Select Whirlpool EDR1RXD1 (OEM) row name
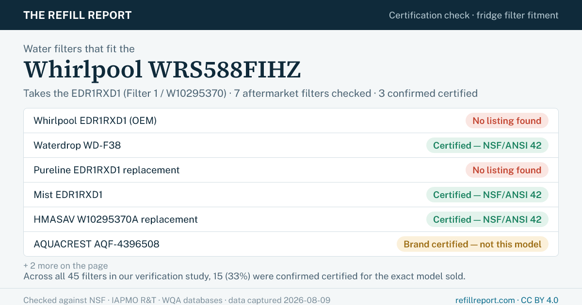582x305 pixels. coord(95,121)
